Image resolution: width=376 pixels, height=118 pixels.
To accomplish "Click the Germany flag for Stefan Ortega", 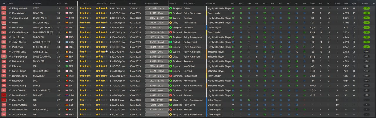I will pyautogui.click(x=66, y=105).
